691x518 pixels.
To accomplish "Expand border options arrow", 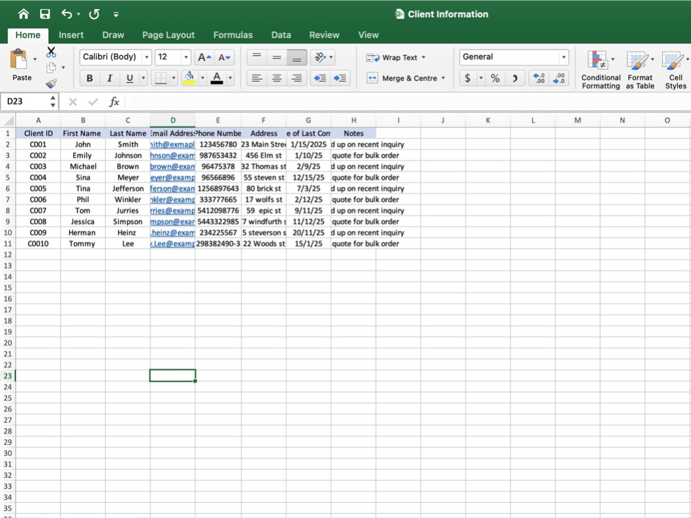I will pyautogui.click(x=173, y=79).
